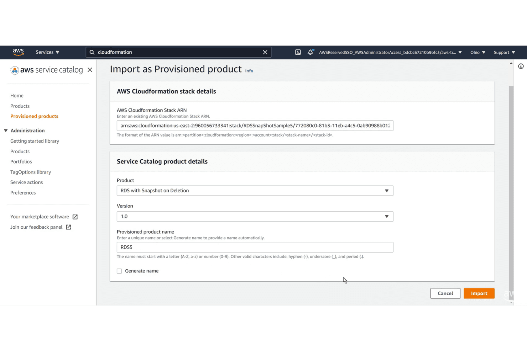Viewport: 527px width, 351px height.
Task: Open the info panel icon at the right edge
Action: coord(521,66)
